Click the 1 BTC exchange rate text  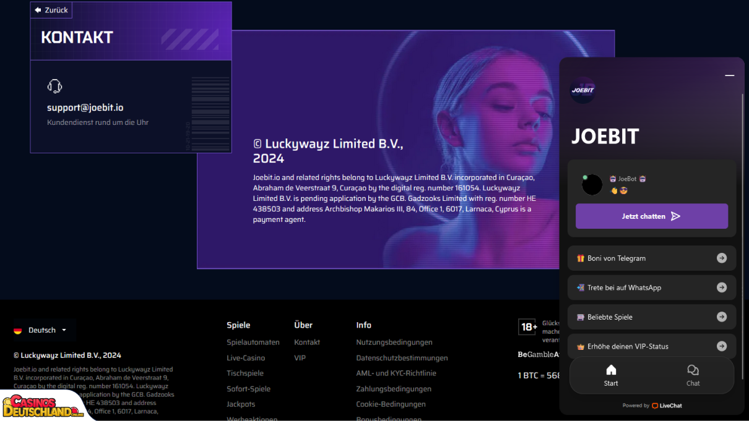[539, 375]
